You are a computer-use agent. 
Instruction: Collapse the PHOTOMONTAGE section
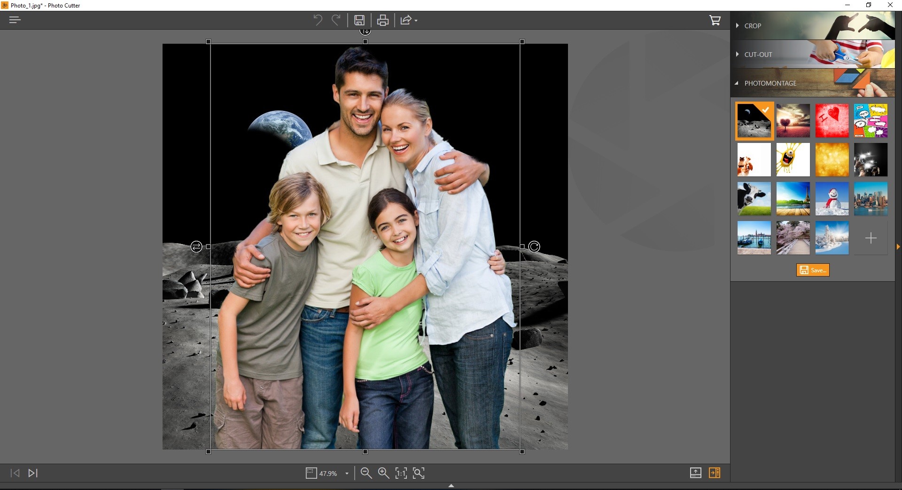(812, 83)
